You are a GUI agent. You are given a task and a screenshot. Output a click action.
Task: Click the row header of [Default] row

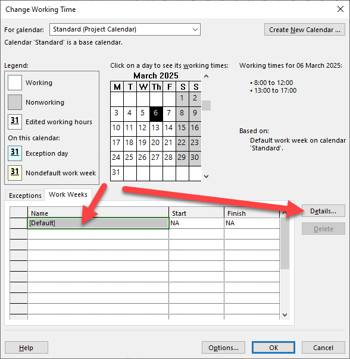point(19,223)
